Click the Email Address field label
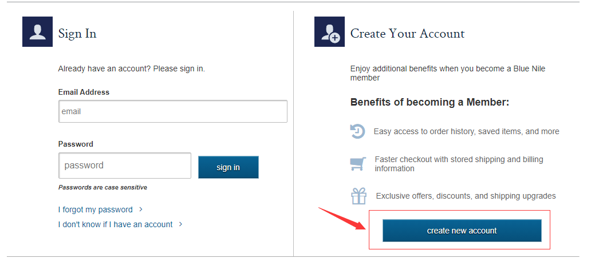 (x=84, y=92)
